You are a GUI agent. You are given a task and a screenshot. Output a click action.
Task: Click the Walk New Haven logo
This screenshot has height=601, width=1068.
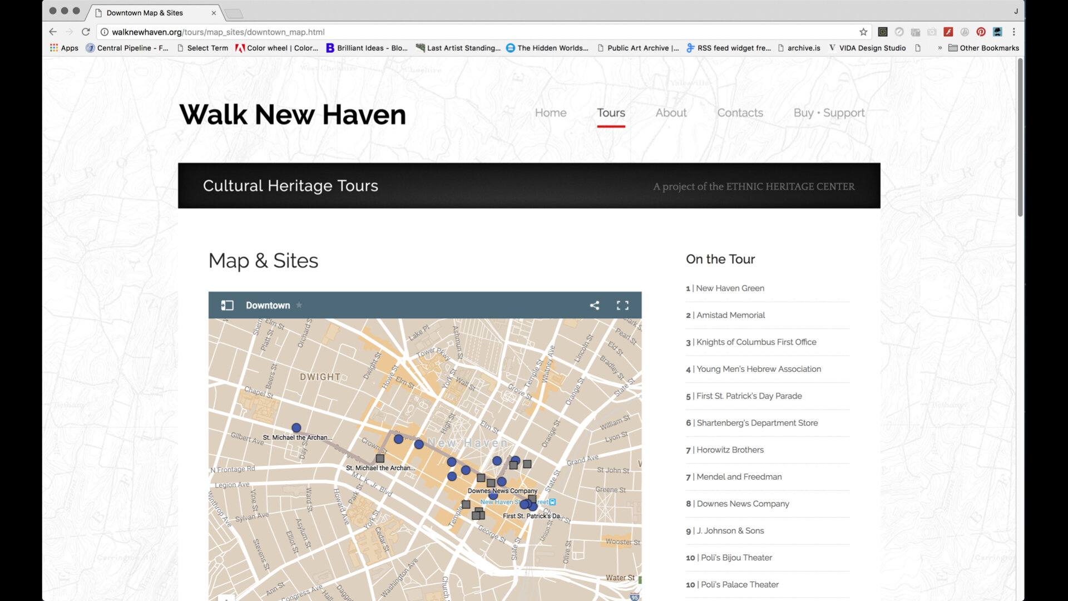[x=293, y=115]
